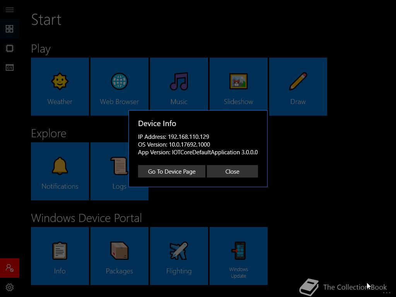Click the IP Address 192.168.110.129 text
The image size is (396, 297).
click(x=174, y=137)
